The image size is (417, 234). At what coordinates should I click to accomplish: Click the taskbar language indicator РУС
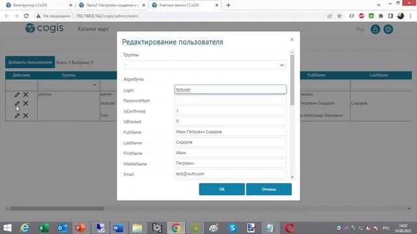coord(386,228)
